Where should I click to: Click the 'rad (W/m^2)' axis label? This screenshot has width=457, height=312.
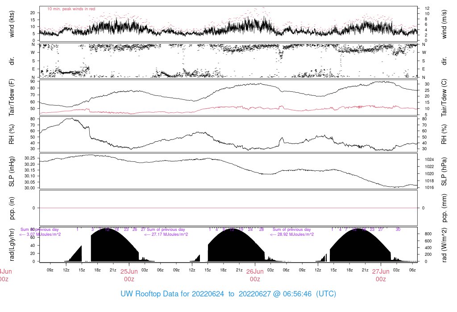444,245
